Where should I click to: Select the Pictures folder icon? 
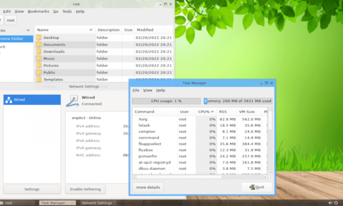(x=39, y=66)
